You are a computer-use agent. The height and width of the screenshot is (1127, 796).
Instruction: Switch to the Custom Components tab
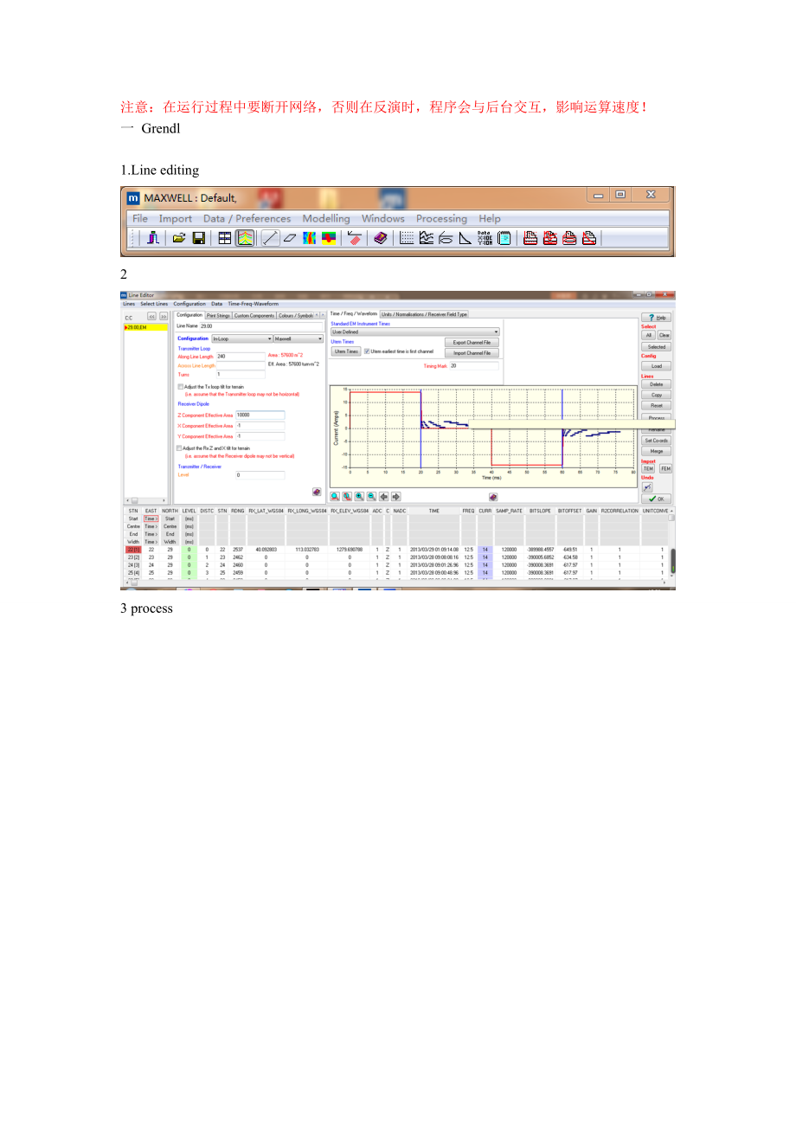click(x=254, y=315)
